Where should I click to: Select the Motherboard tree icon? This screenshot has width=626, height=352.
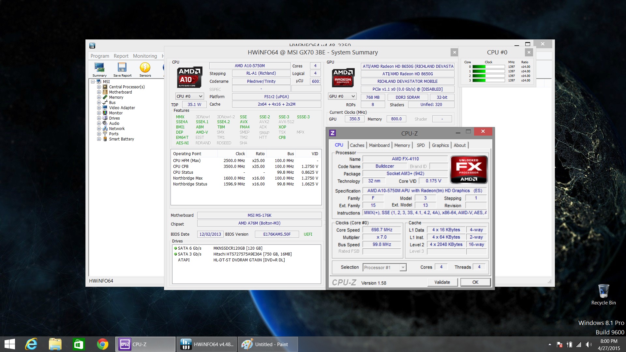click(105, 92)
